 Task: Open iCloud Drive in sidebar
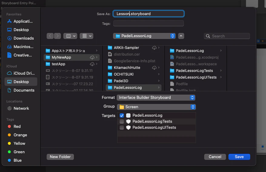[21, 73]
